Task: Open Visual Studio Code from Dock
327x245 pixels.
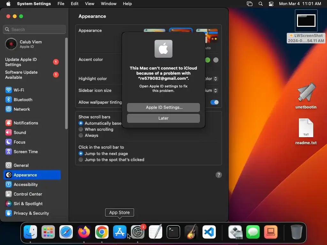Action: 209,232
